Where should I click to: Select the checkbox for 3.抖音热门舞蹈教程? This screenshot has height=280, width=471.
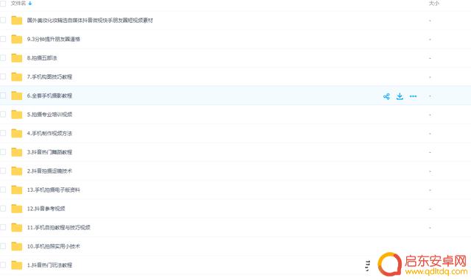pos(3,152)
